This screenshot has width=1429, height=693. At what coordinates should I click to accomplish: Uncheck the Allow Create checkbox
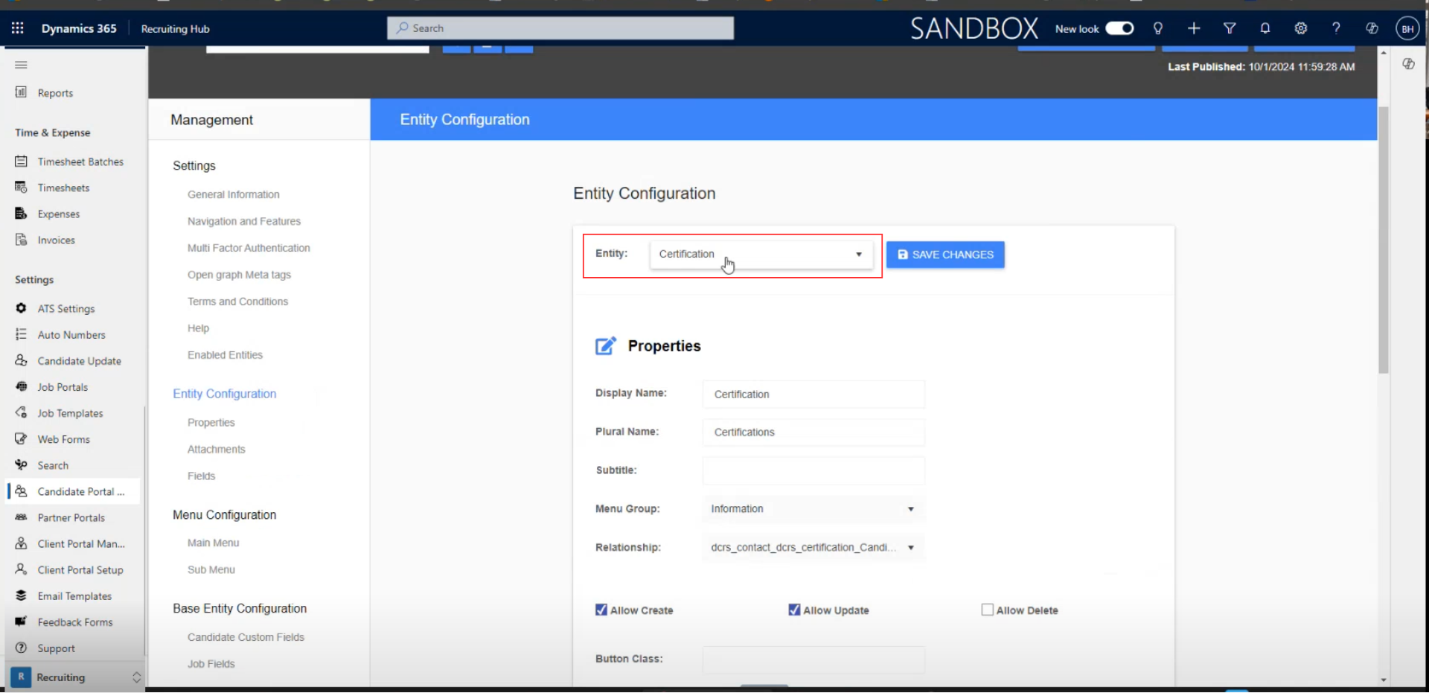601,610
